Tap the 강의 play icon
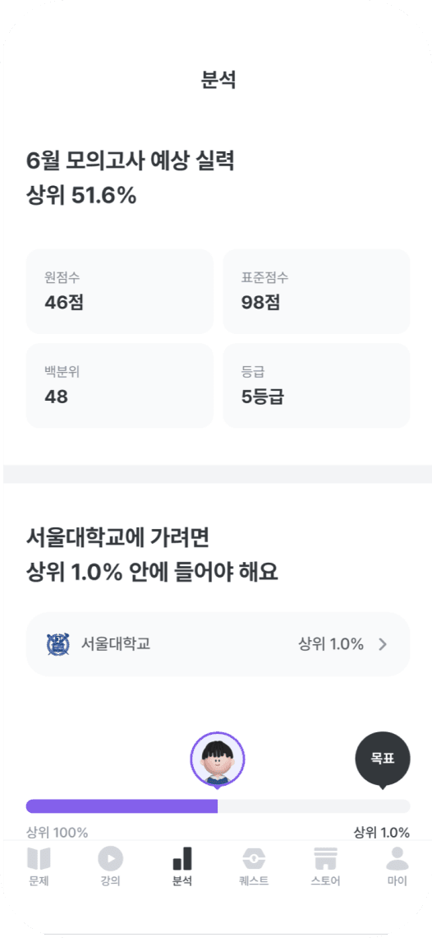The height and width of the screenshot is (938, 432). [111, 858]
